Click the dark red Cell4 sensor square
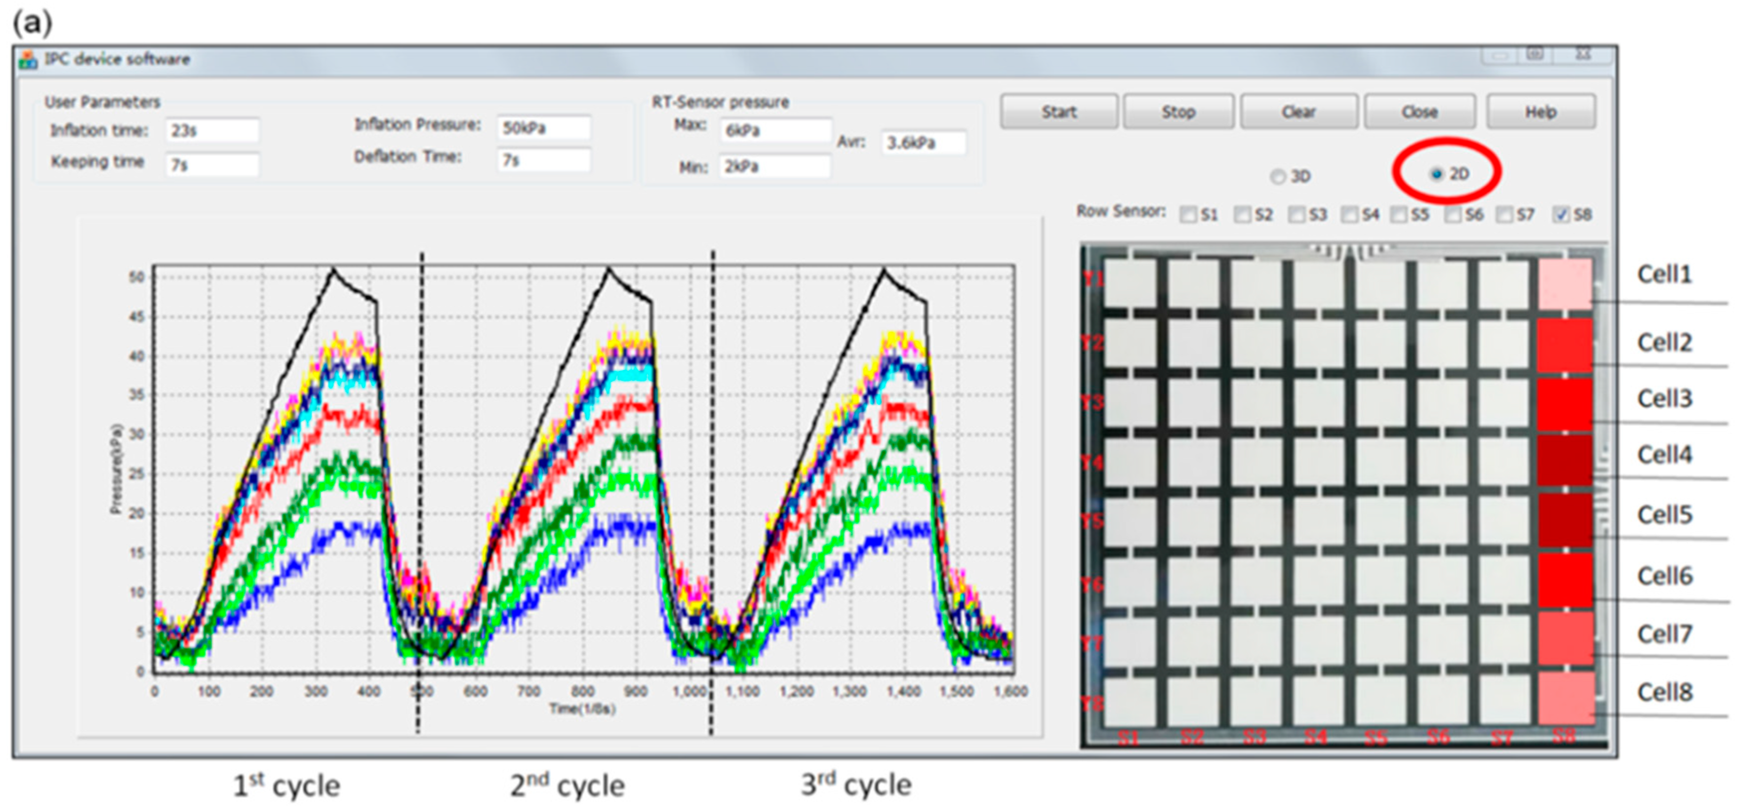1740x811 pixels. click(x=1564, y=461)
